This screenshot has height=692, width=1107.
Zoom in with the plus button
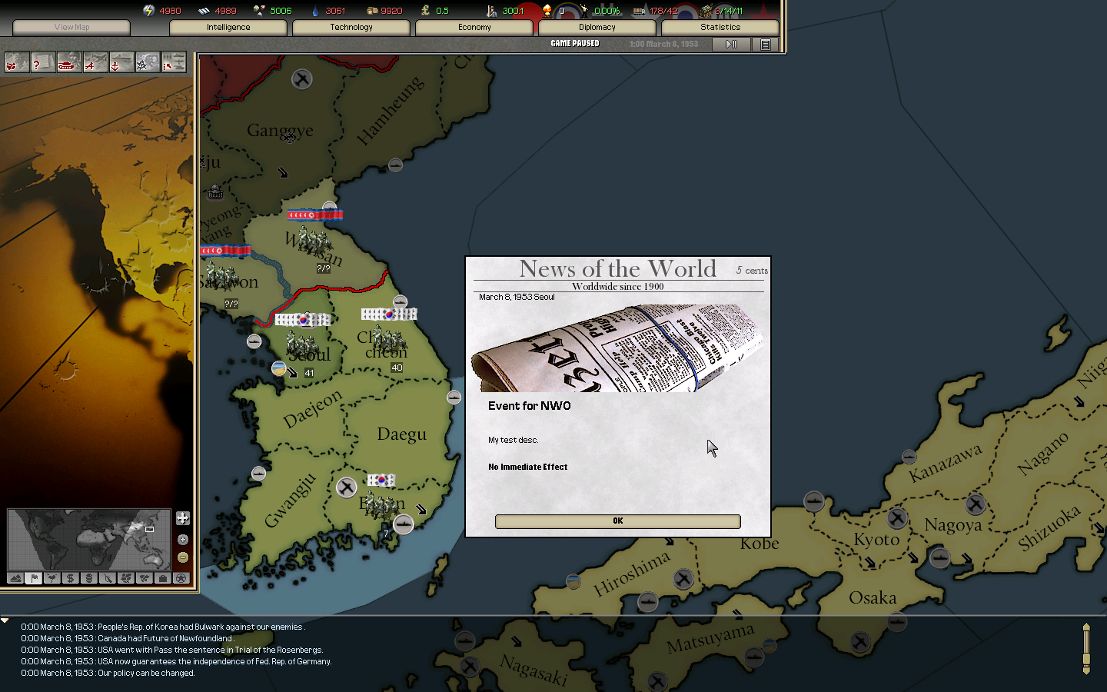183,540
